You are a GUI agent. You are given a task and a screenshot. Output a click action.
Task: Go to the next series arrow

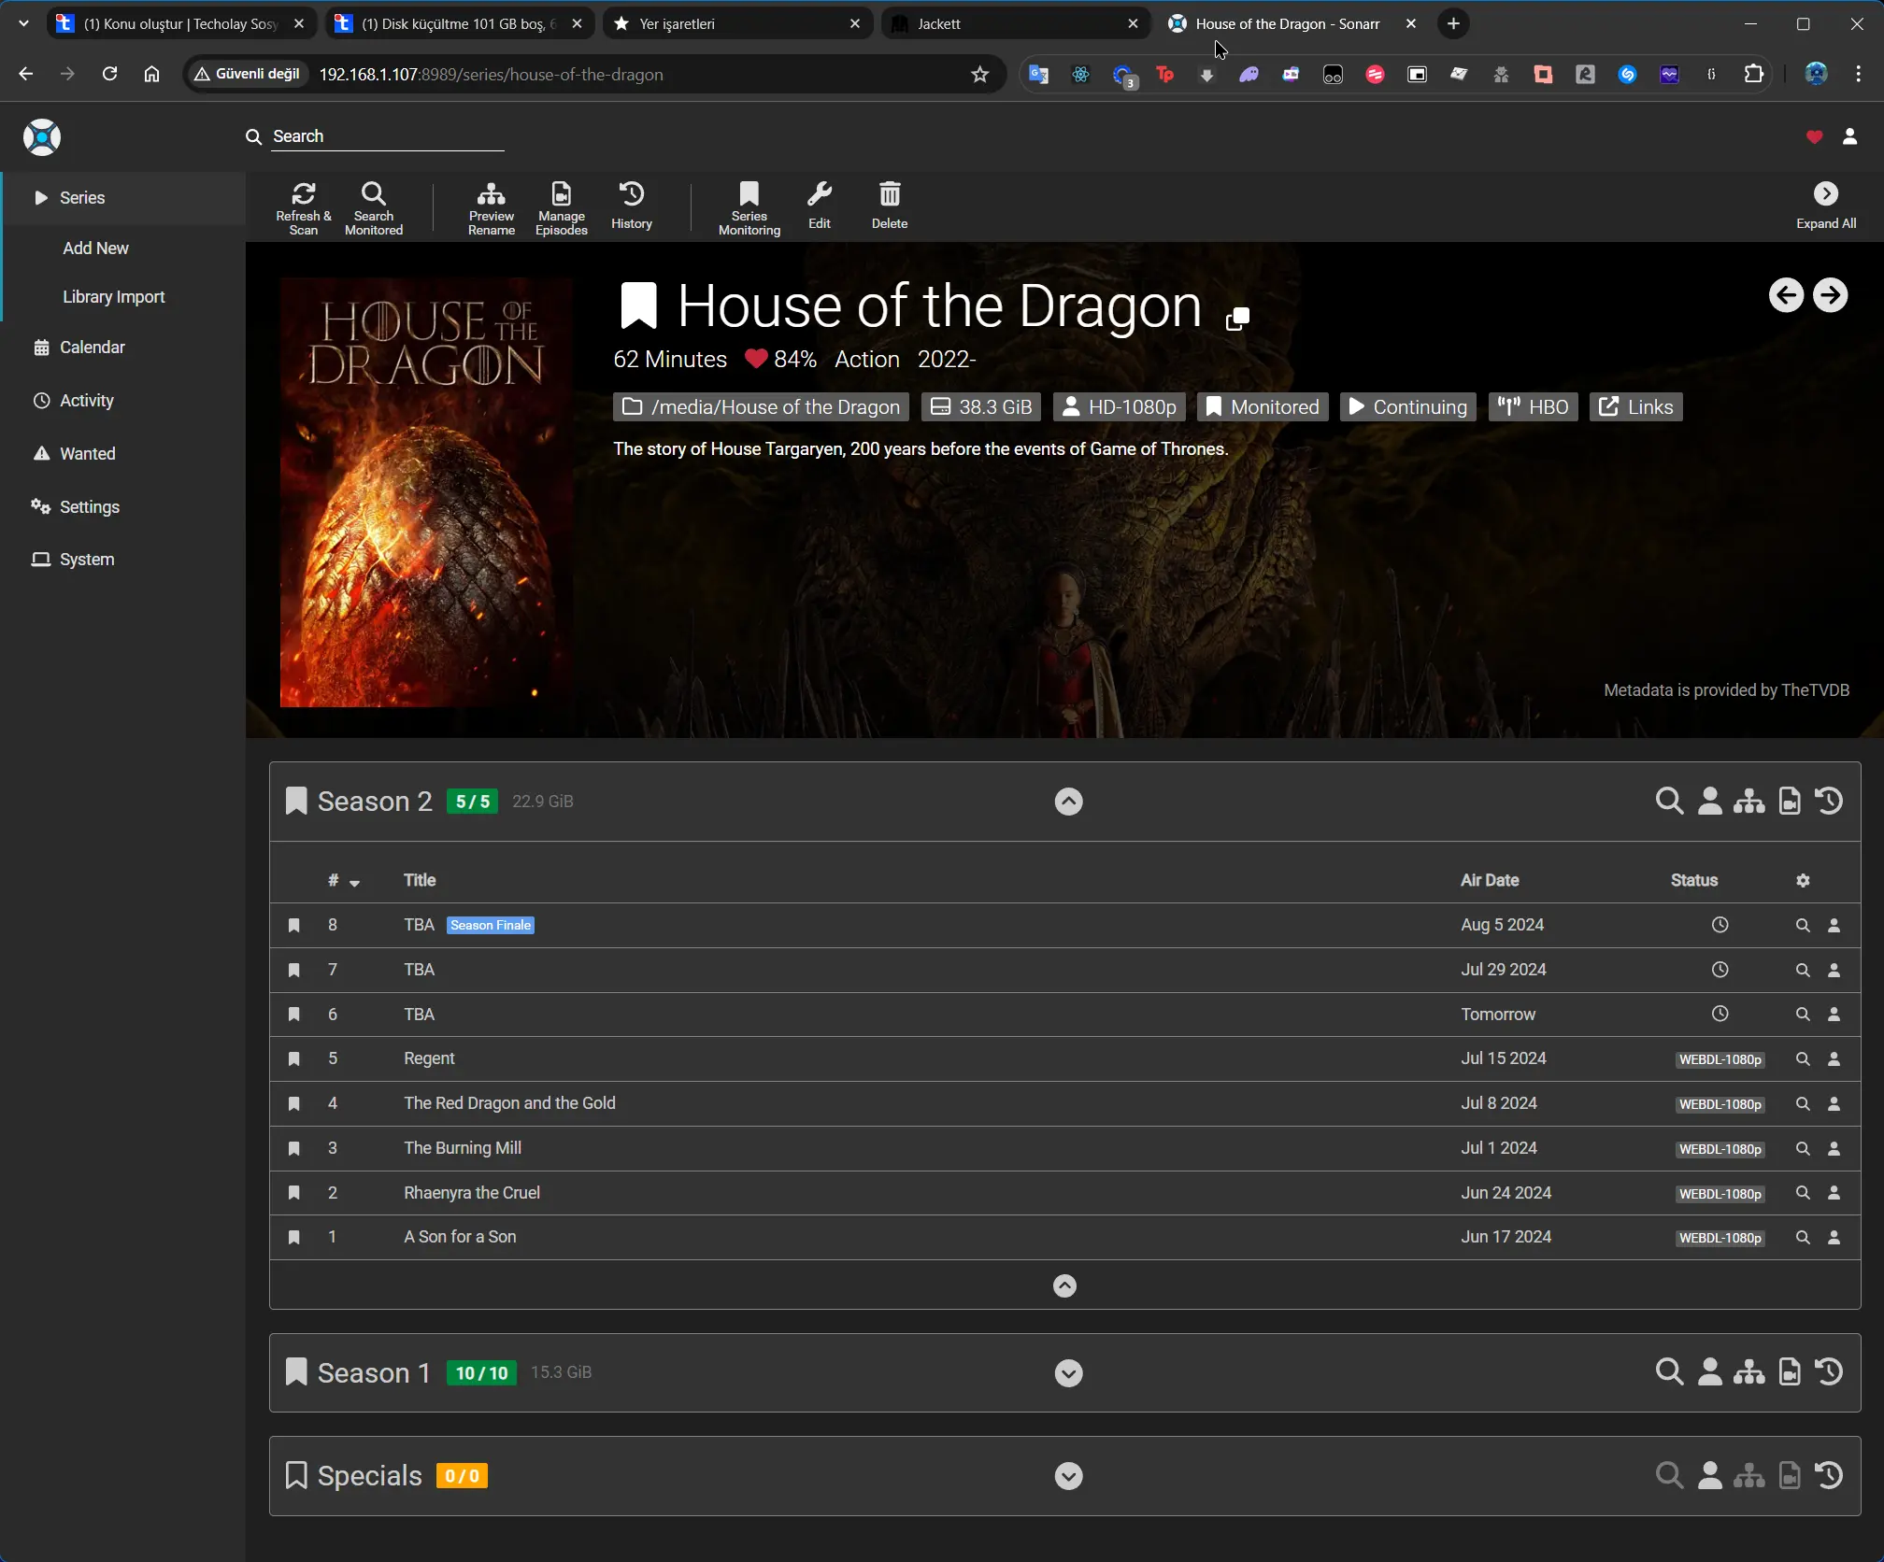pos(1830,295)
